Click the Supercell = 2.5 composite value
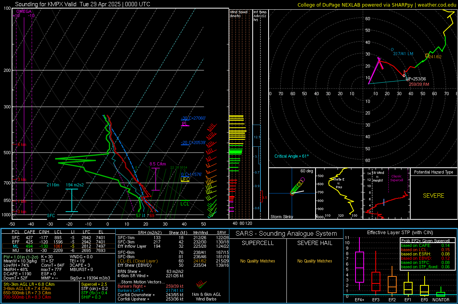Image resolution: width=458 pixels, height=304 pixels. click(x=94, y=285)
